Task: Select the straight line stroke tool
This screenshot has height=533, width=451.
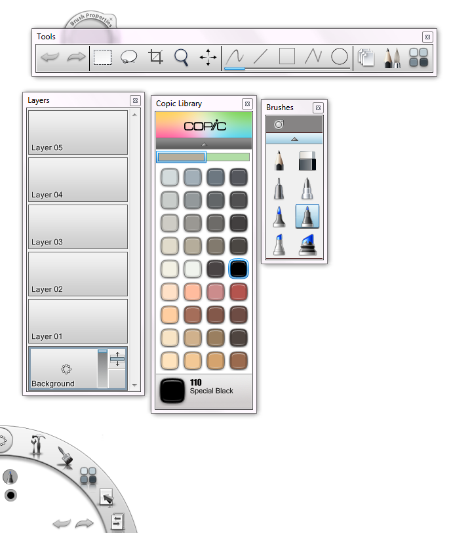Action: [261, 56]
